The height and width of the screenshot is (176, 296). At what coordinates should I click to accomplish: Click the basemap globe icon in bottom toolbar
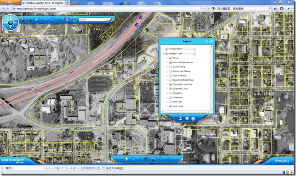[x=147, y=159]
